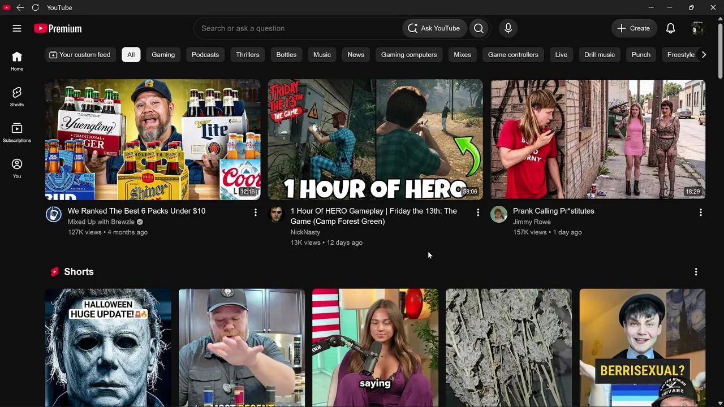
Task: Go to Home in the sidebar
Action: click(x=17, y=61)
